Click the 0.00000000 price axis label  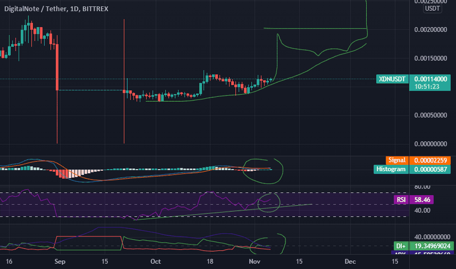coord(431,144)
